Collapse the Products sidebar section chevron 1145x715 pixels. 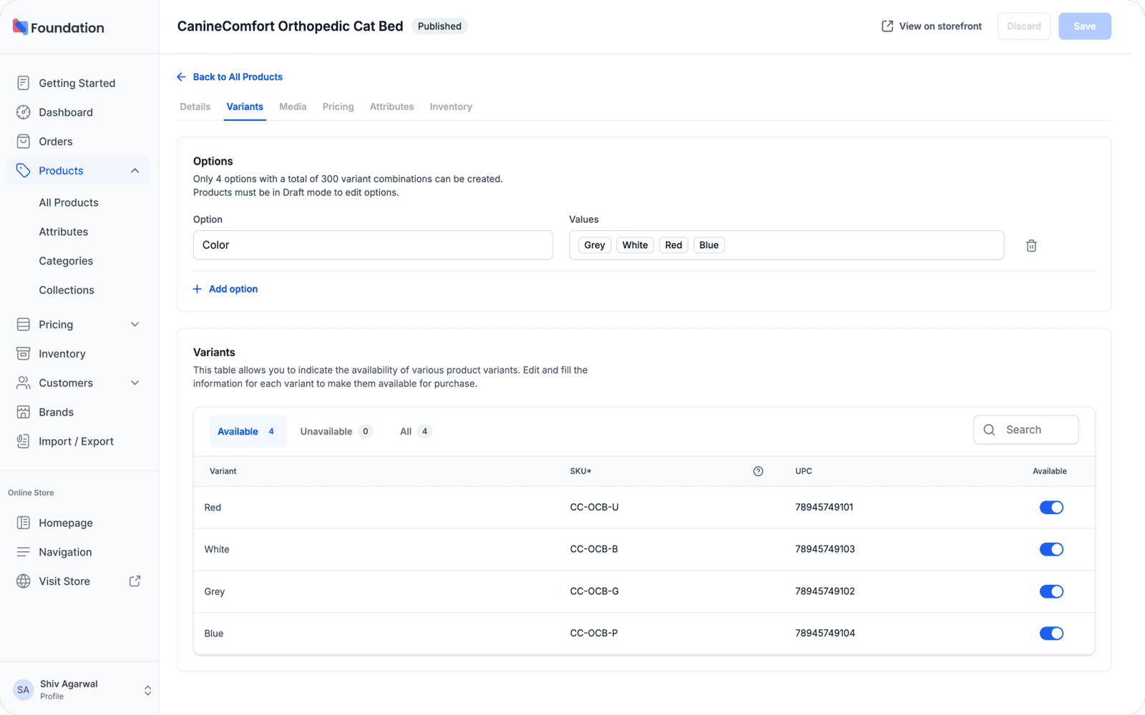[135, 171]
